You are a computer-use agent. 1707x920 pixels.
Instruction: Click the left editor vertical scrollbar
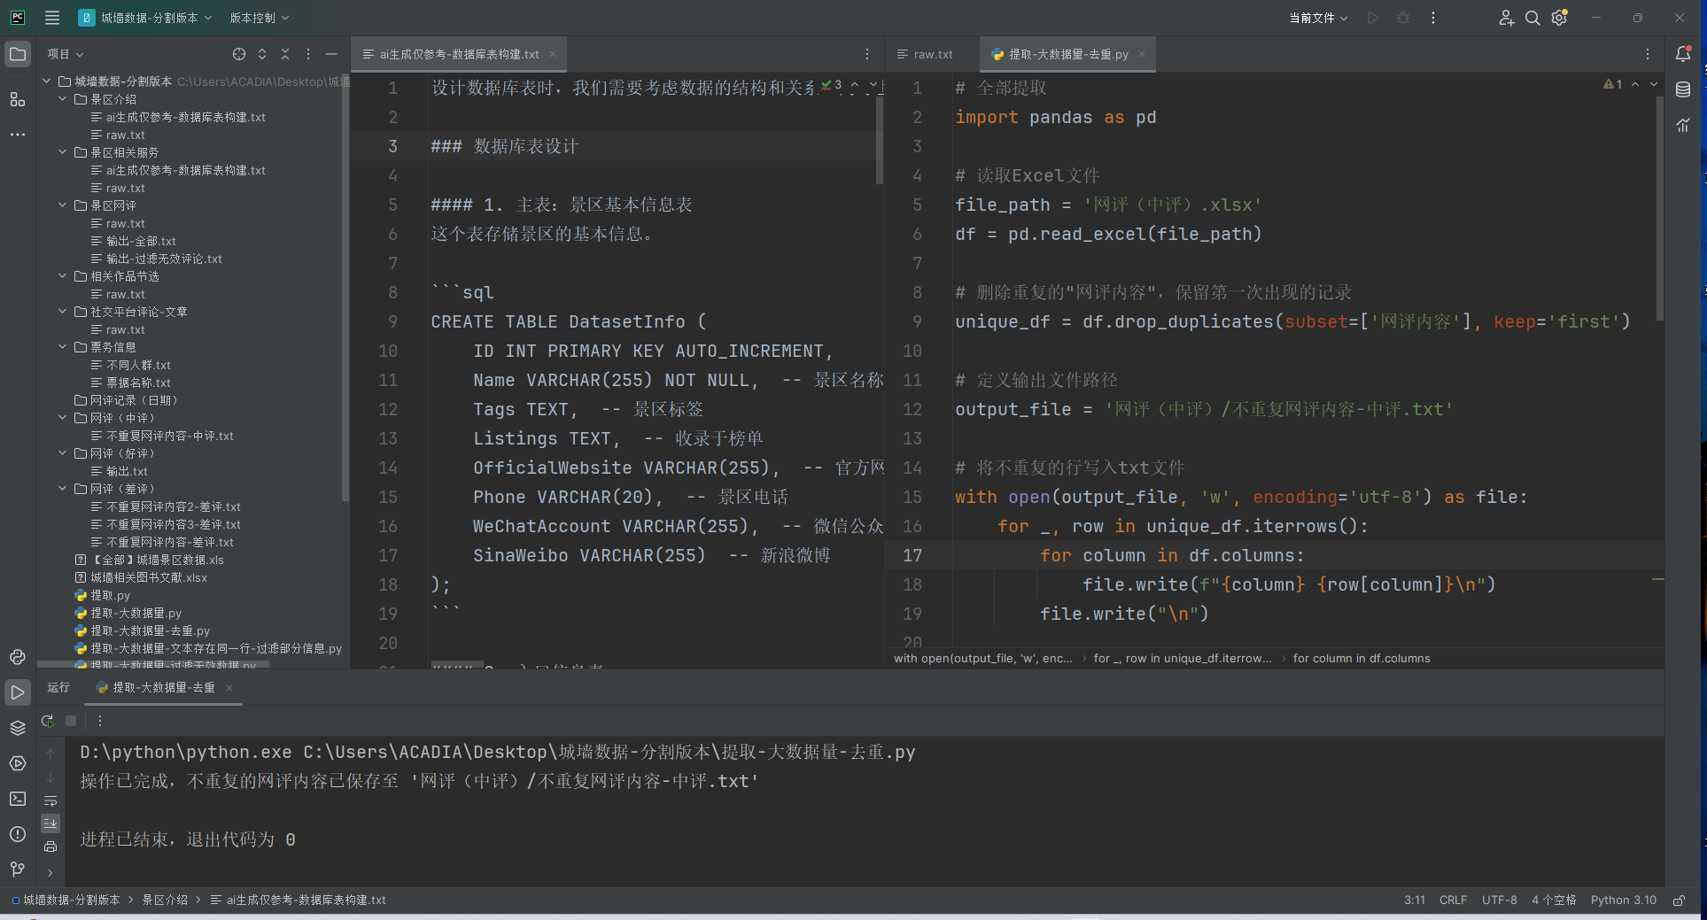click(x=879, y=142)
